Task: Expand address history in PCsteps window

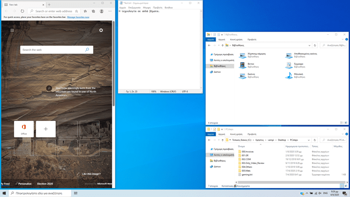Action: click(309, 140)
